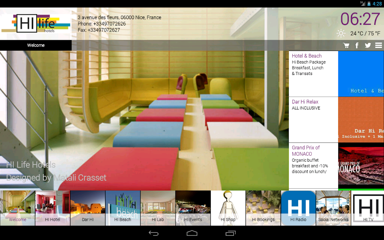Open the HI TV section
Screen dimensions: 384x240
[x=367, y=208]
